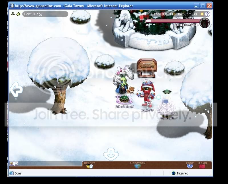
Task: Click the wooden welcome signboard
Action: point(147,68)
